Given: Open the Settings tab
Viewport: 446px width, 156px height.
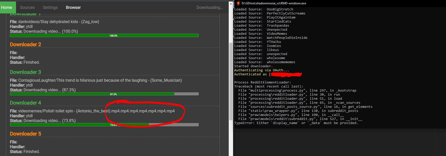Looking at the screenshot, I should click(x=50, y=7).
